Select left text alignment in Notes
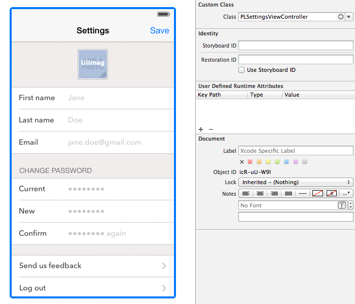355x304 pixels. pyautogui.click(x=245, y=194)
